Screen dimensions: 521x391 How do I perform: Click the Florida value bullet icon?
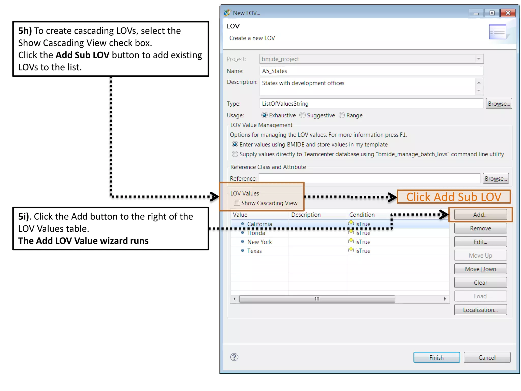pos(242,233)
